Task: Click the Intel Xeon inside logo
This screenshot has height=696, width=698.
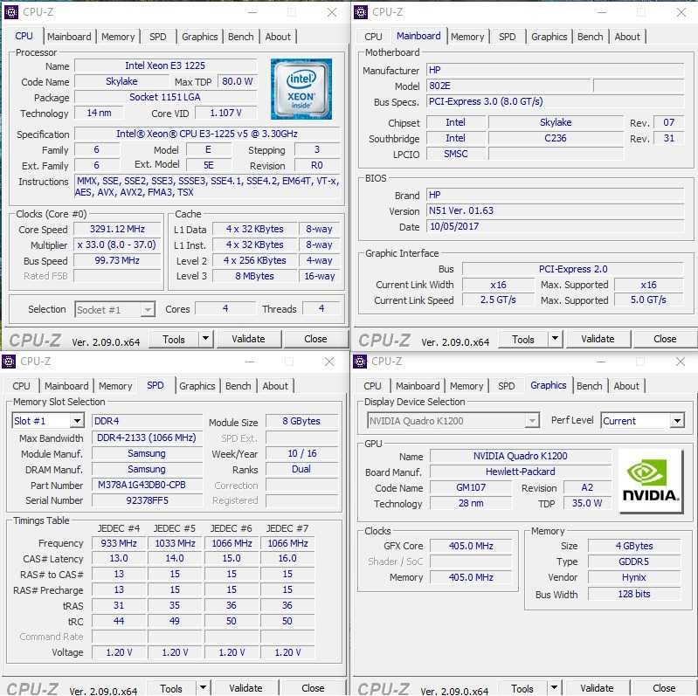Action: click(301, 89)
